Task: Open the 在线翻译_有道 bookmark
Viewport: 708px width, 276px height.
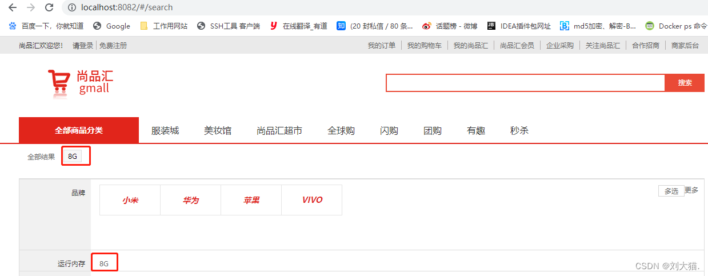Action: [x=298, y=26]
